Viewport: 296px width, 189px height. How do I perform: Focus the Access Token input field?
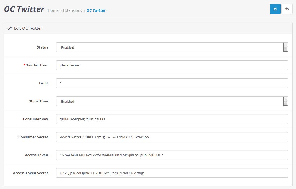(x=172, y=155)
